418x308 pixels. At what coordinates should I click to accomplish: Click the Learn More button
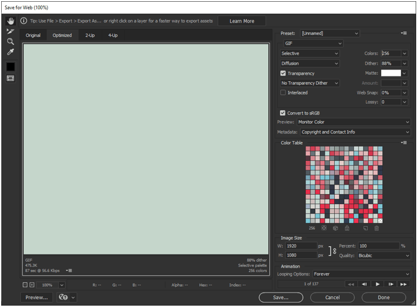[x=242, y=21]
